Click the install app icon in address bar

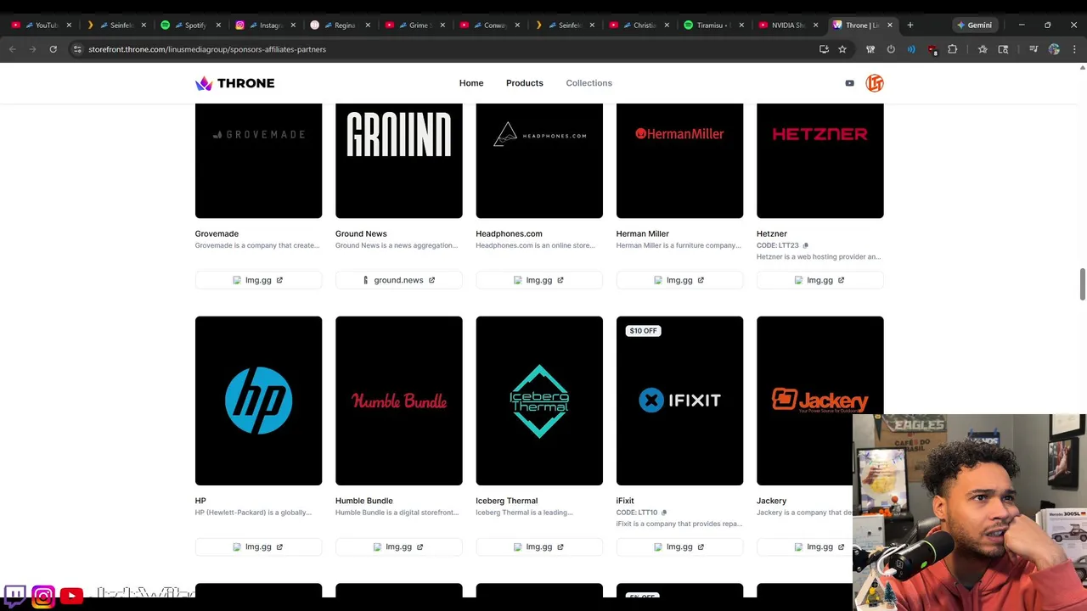[824, 49]
